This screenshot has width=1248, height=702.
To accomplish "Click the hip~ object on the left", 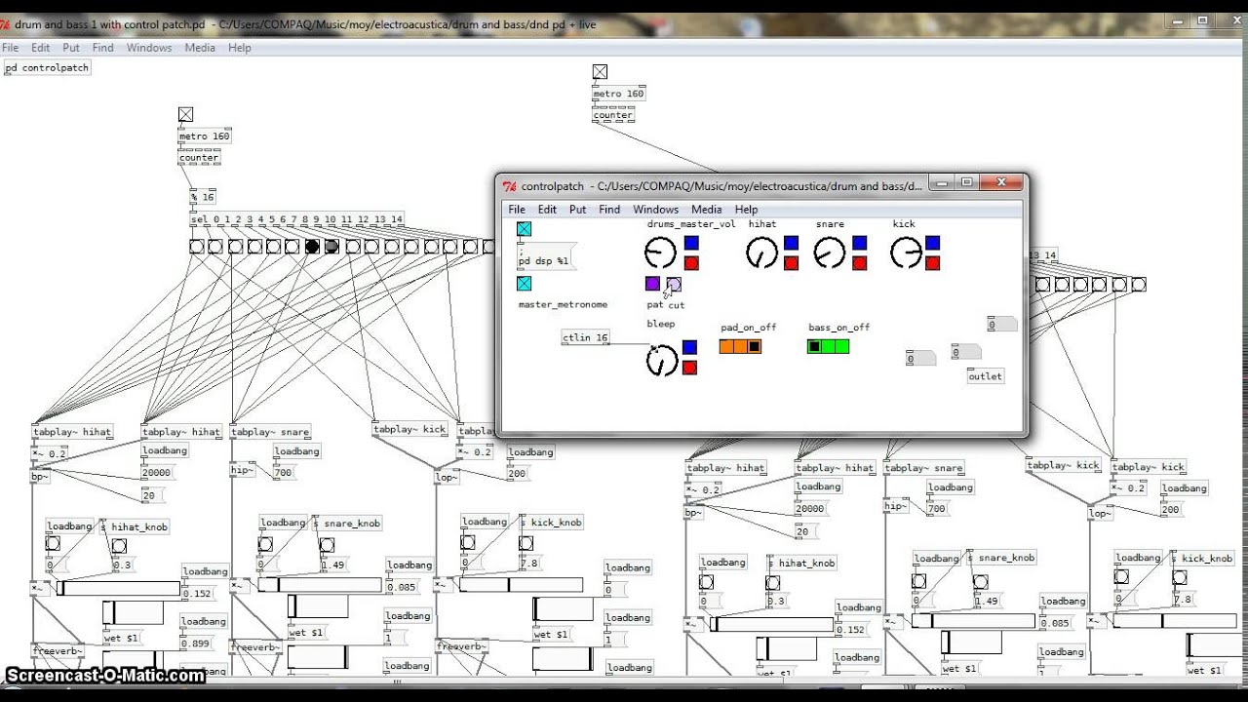I will point(242,470).
